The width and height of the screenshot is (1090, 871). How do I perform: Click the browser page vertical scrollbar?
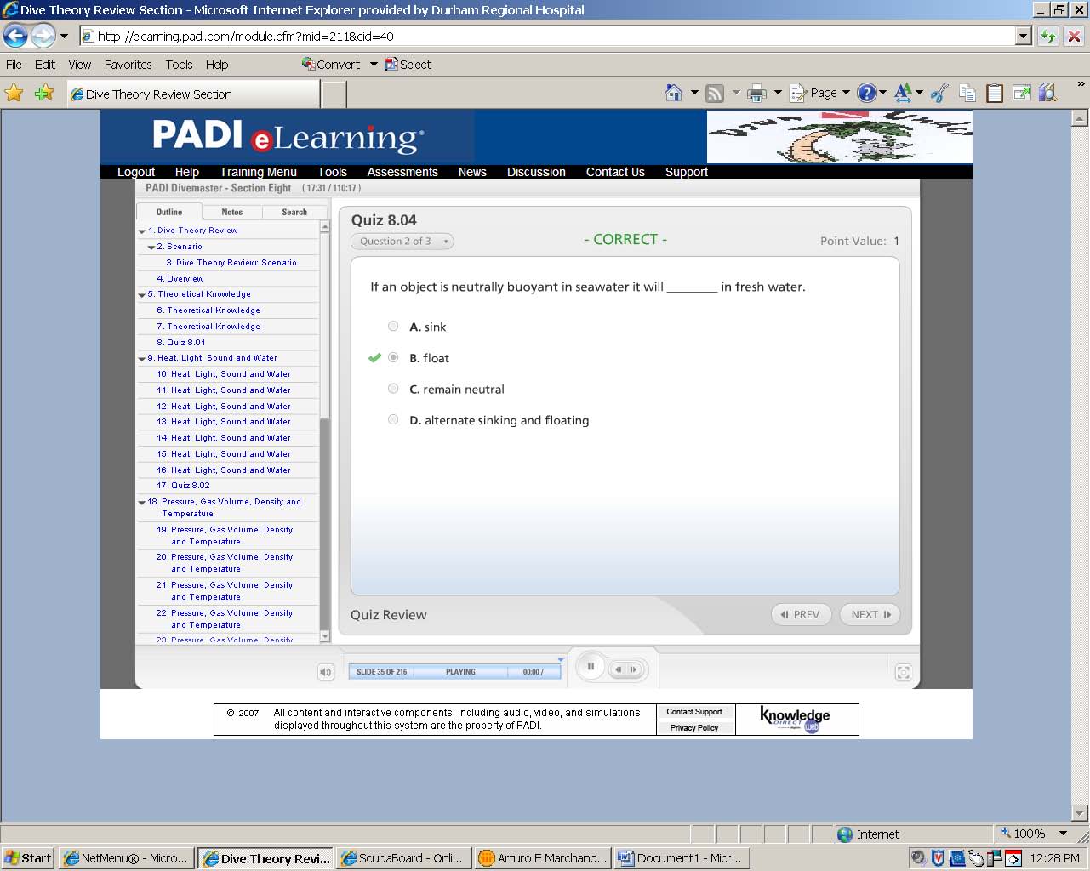pos(1080,465)
